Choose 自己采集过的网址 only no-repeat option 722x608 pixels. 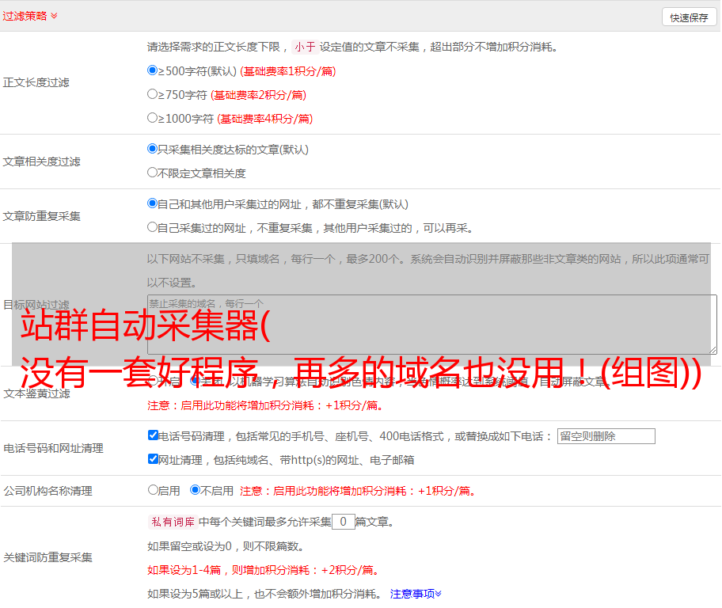click(x=153, y=227)
